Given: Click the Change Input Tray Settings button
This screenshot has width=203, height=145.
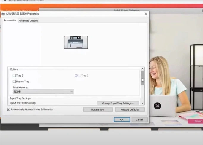Looking at the screenshot, I should [x=118, y=103].
